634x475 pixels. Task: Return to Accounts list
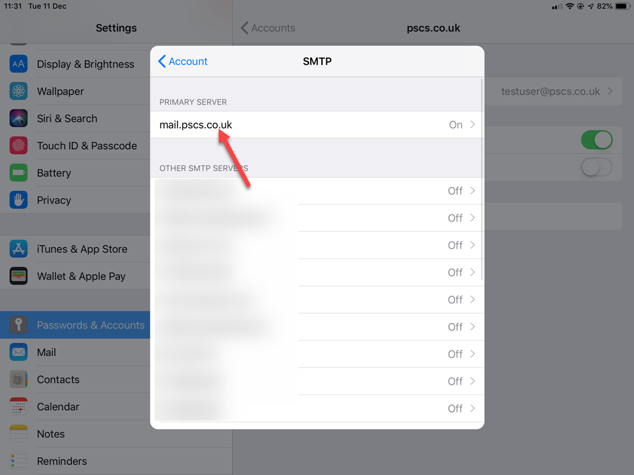click(268, 28)
